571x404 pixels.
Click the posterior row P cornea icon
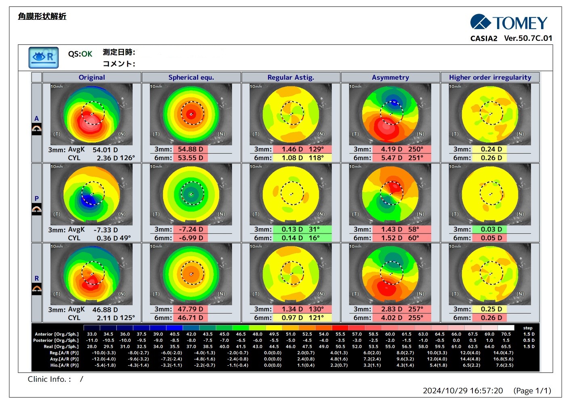tap(37, 210)
